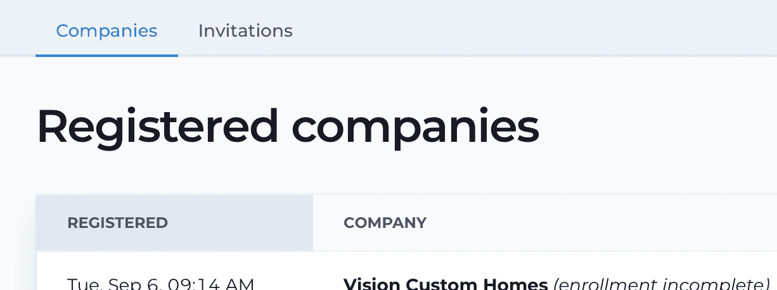
Task: Open the Invitations tab
Action: tap(245, 30)
